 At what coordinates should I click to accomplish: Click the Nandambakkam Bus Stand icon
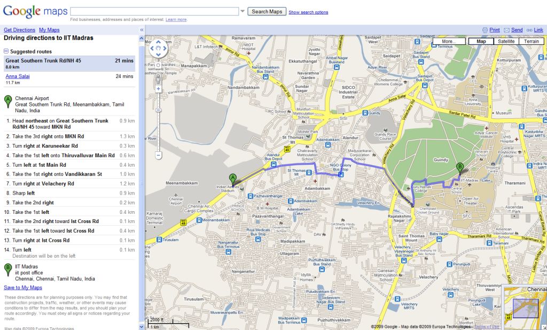[x=265, y=76]
